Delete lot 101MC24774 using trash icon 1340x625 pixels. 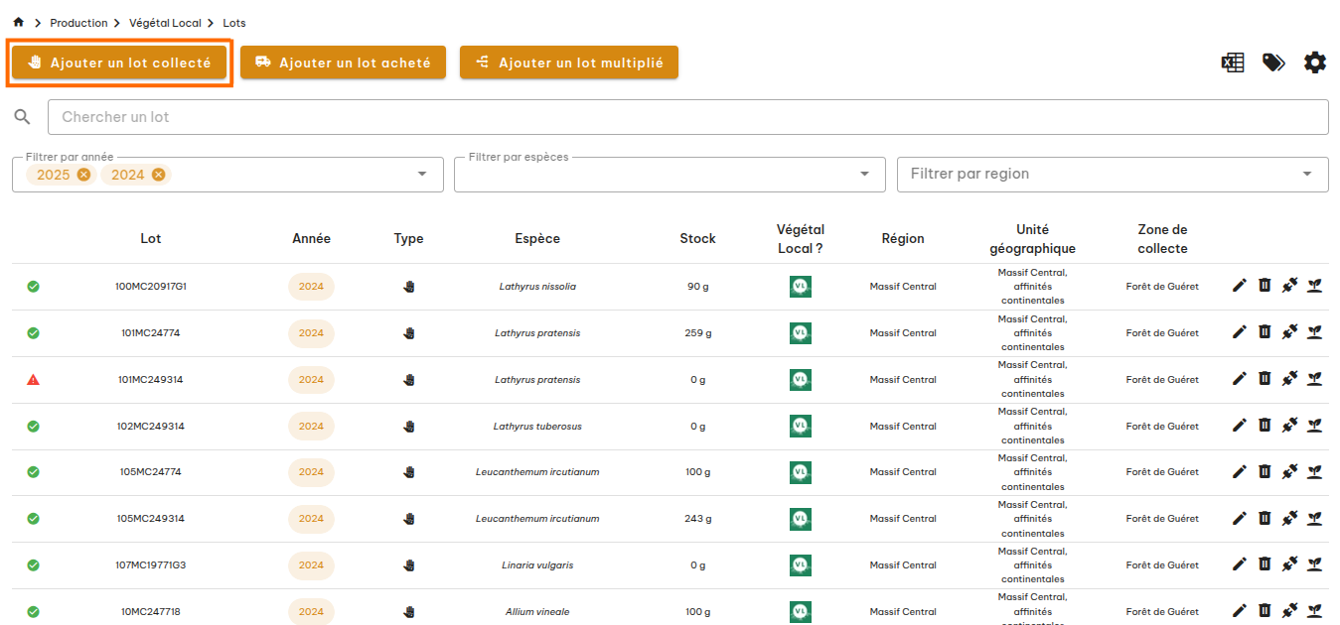[x=1265, y=332]
